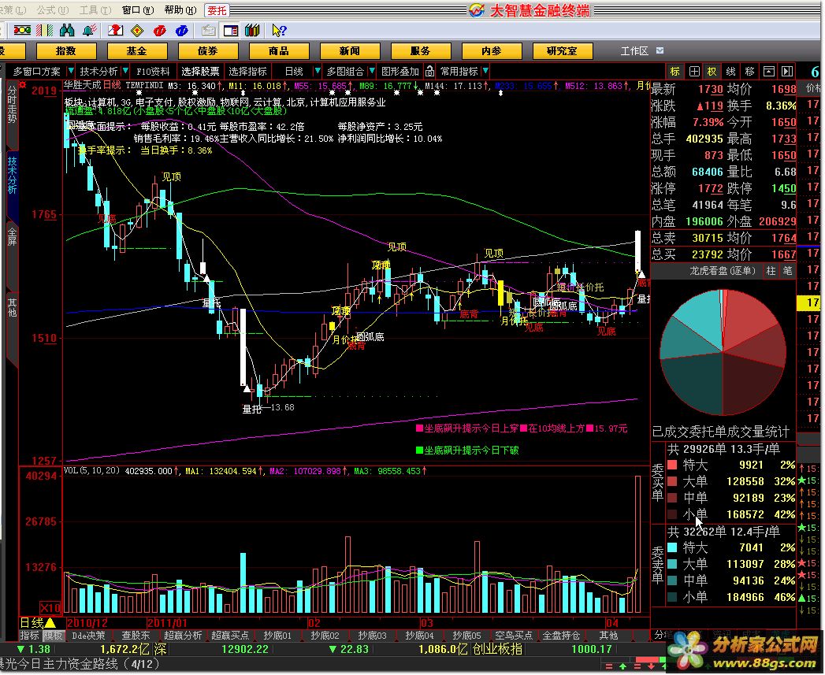The height and width of the screenshot is (675, 825).
Task: Open the 窗口(W) menu
Action: pyautogui.click(x=138, y=10)
